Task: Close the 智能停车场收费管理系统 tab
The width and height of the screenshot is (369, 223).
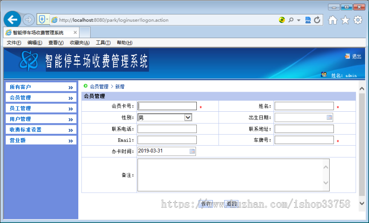Action: (x=75, y=32)
